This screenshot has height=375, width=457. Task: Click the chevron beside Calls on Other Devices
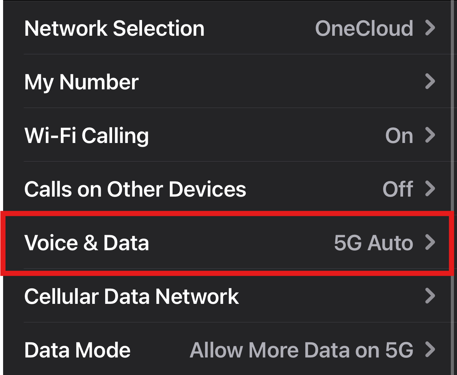pyautogui.click(x=430, y=189)
